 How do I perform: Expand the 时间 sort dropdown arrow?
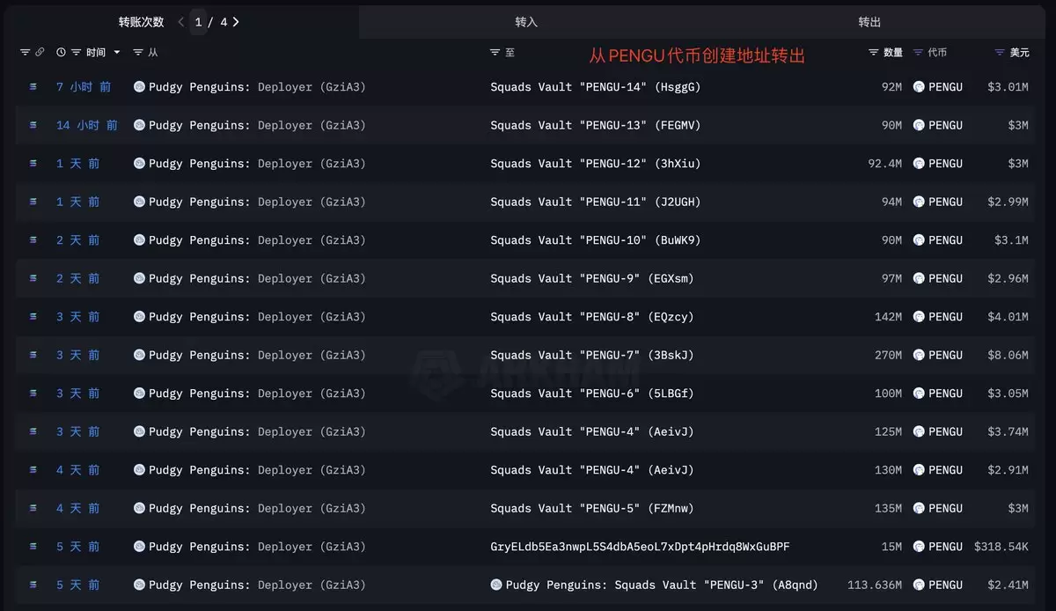click(x=116, y=53)
